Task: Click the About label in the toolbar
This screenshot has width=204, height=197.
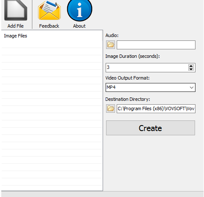Action: click(x=79, y=26)
